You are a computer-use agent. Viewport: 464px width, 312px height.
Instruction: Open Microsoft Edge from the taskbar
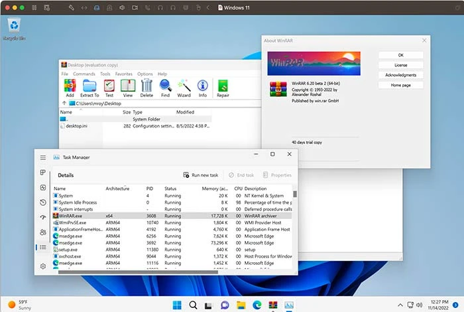257,305
